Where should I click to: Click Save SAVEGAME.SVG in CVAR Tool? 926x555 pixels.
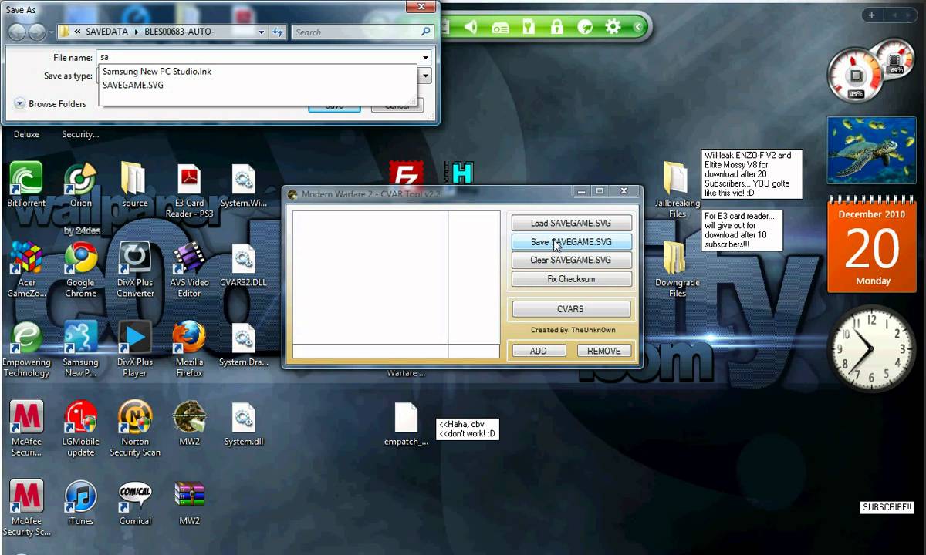coord(571,241)
